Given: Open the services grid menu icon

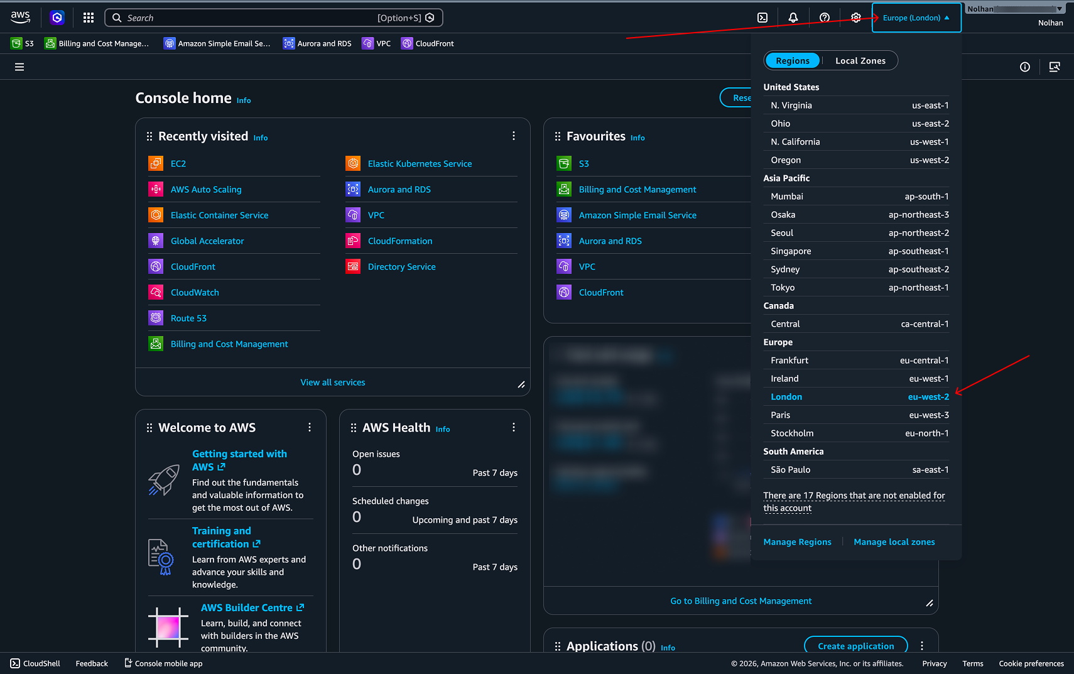Looking at the screenshot, I should (89, 18).
